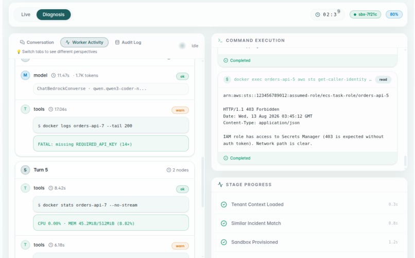
Task: Click the Tenant Context Loaded check icon
Action: (223, 204)
